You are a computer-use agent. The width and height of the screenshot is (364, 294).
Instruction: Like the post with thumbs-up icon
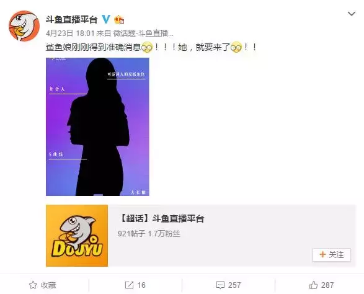(313, 285)
